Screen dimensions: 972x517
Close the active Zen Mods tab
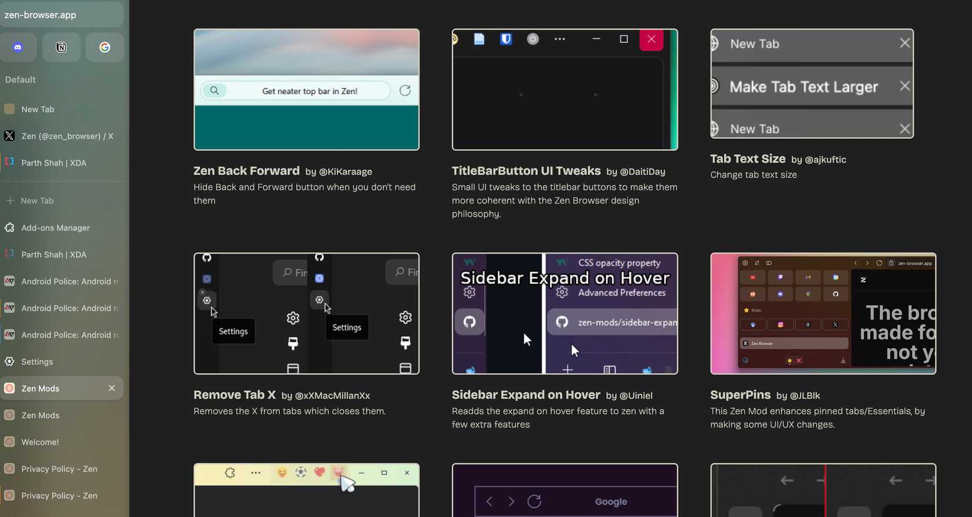point(112,388)
